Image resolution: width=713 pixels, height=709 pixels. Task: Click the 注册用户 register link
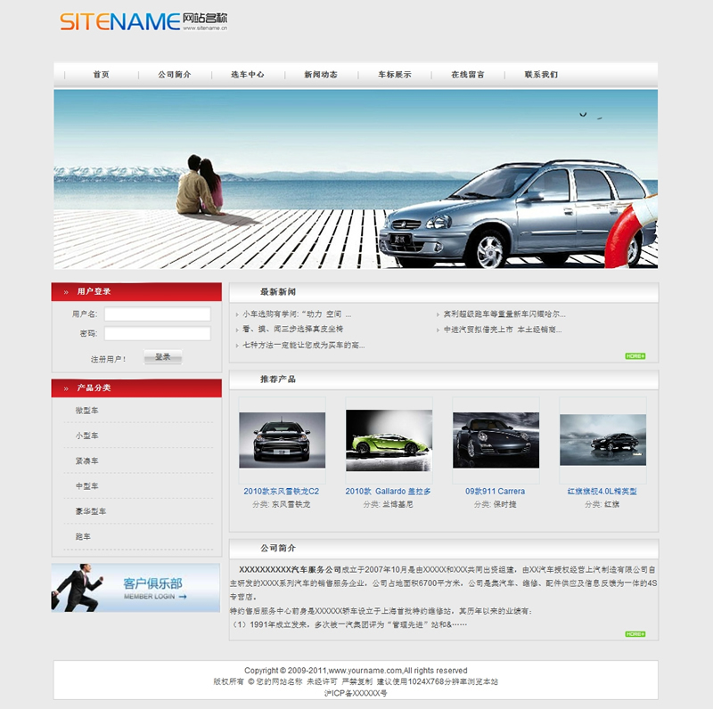coord(108,359)
